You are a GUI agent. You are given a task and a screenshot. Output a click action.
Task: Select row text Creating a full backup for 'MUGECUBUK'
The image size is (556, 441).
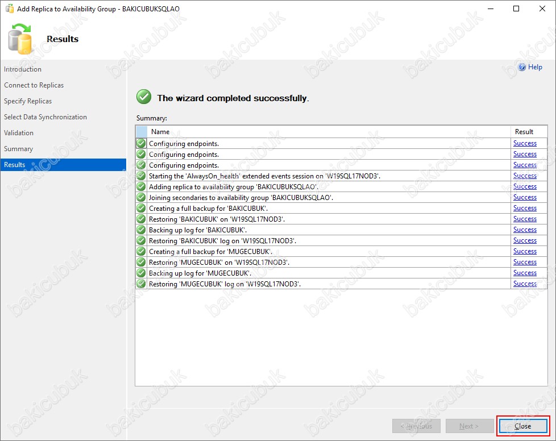[x=210, y=252]
